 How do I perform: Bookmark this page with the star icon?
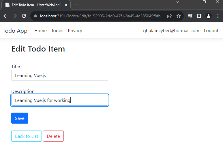point(179,16)
